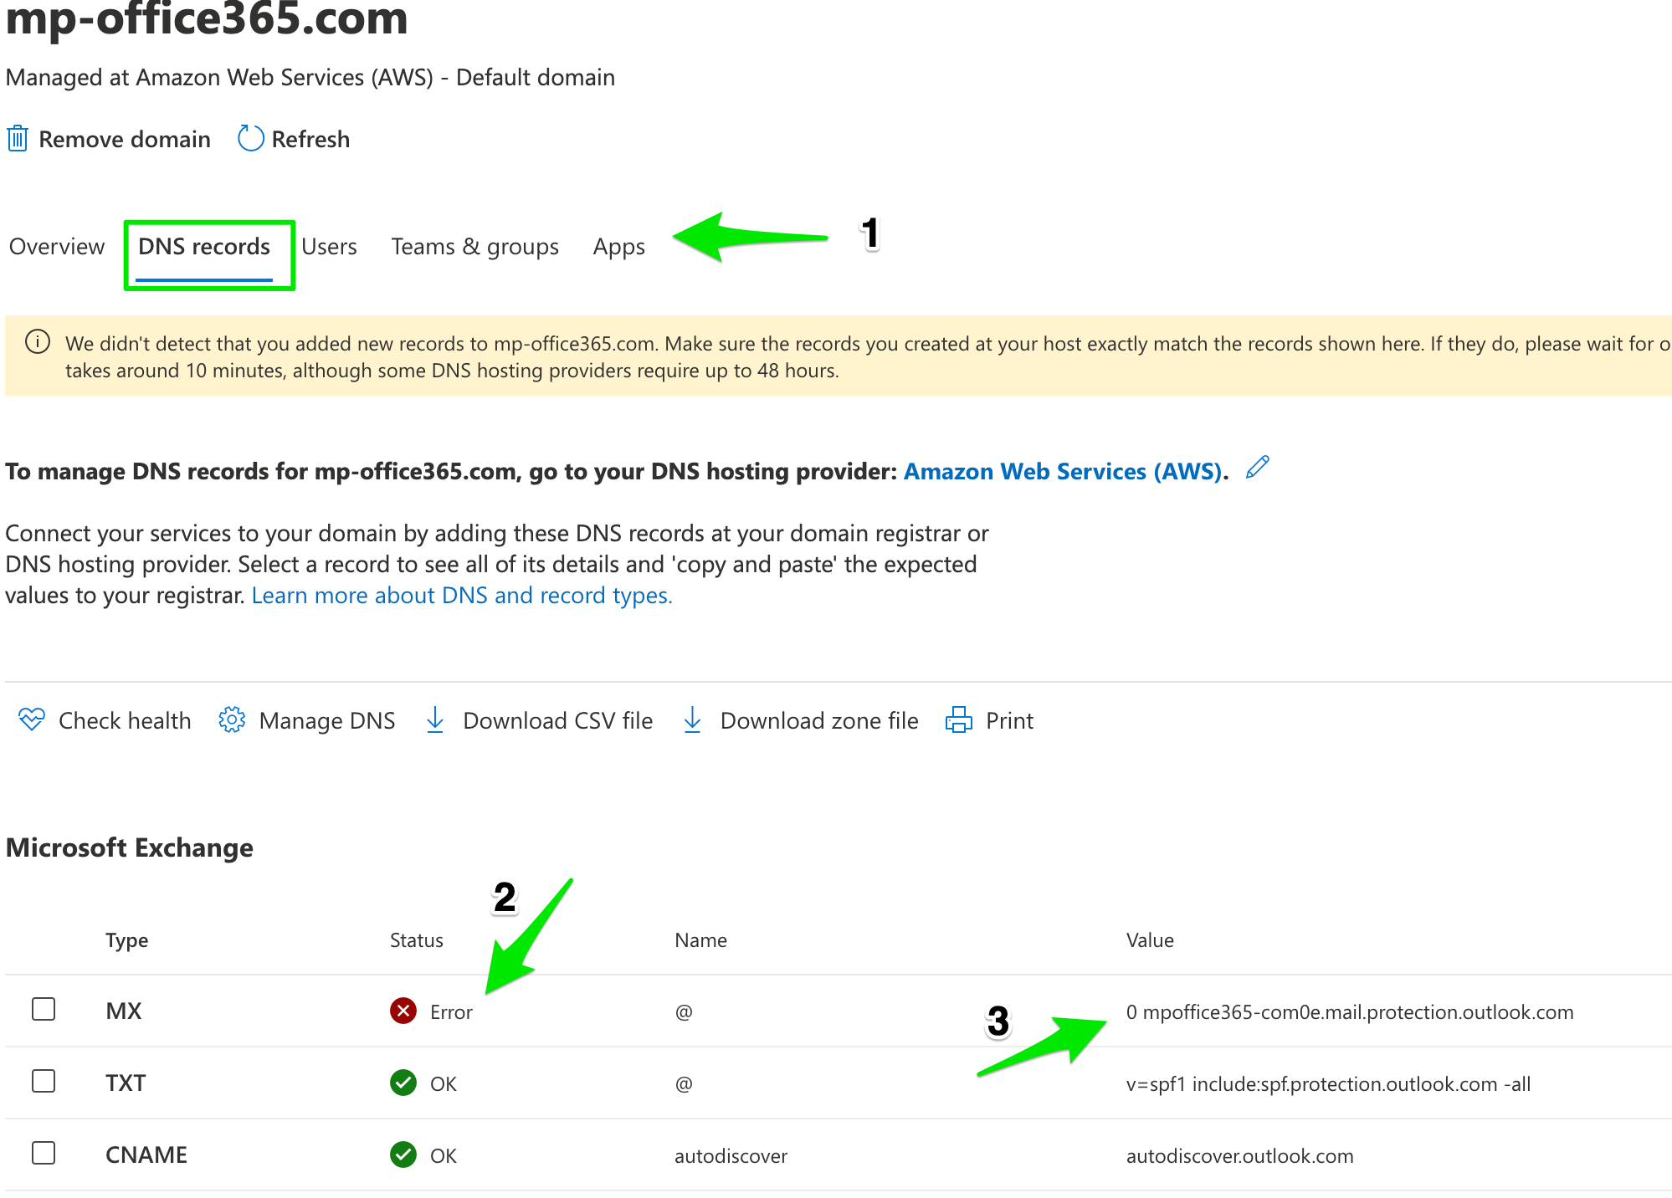Click the green OK icon in CNAME row
Viewport: 1672px width, 1198px height.
[403, 1154]
